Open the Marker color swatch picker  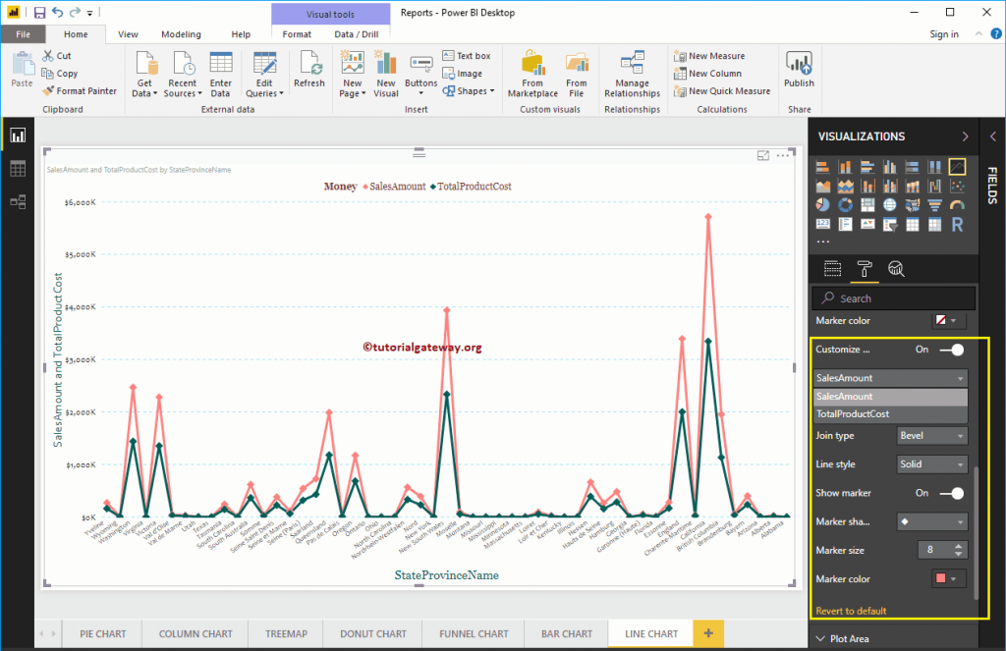946,578
